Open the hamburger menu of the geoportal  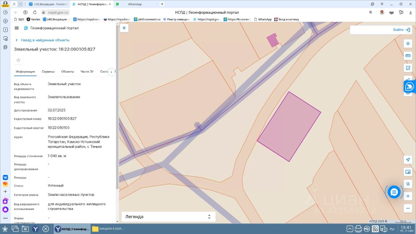coord(17,28)
